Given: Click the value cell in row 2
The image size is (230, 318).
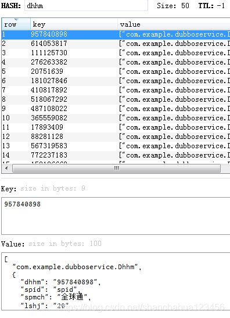Looking at the screenshot, I should click(174, 44).
